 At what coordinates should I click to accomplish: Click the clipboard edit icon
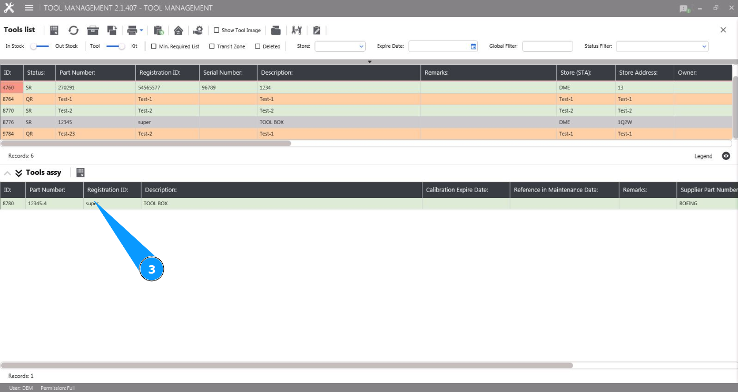click(x=317, y=30)
